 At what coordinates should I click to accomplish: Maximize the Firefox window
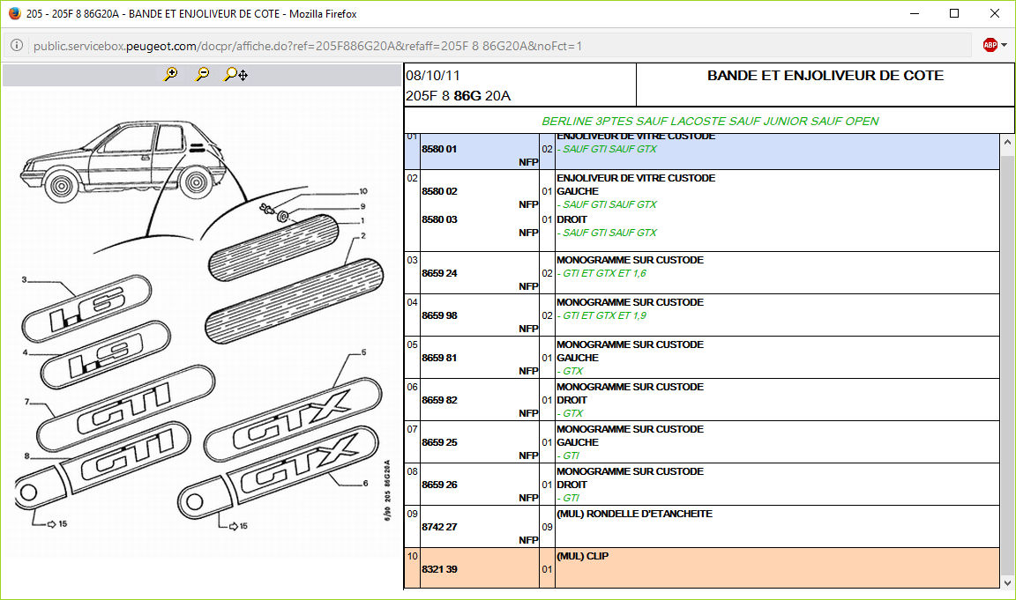click(x=953, y=13)
